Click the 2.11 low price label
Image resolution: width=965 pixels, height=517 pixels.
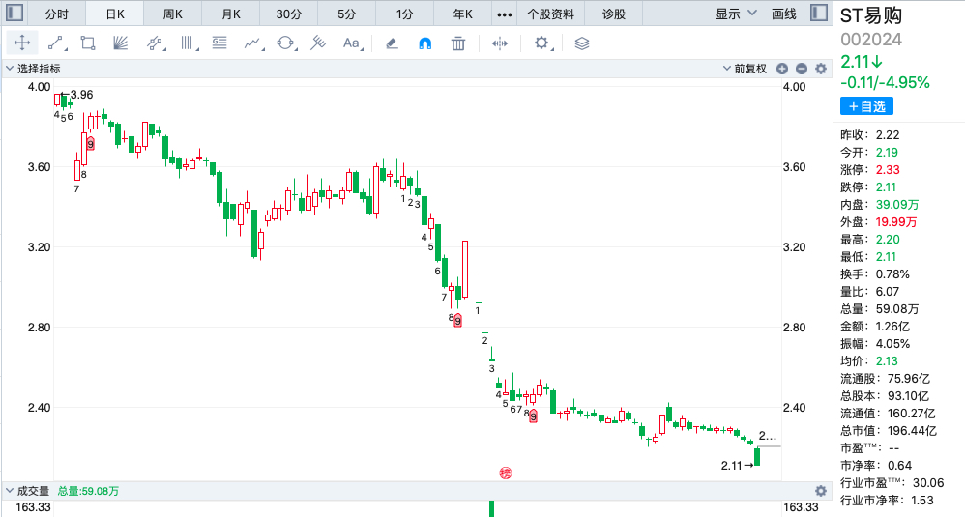click(x=731, y=466)
